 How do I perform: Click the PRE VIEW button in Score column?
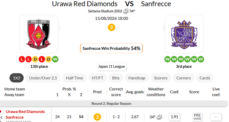197,117
